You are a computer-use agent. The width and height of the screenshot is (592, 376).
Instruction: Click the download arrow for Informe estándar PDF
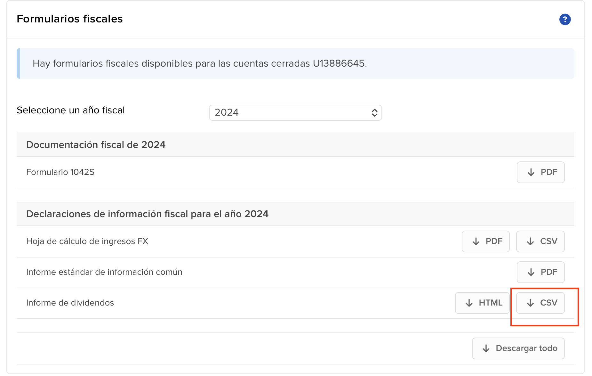[x=531, y=272]
